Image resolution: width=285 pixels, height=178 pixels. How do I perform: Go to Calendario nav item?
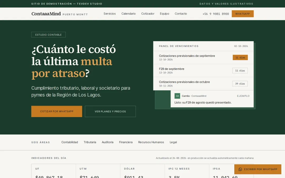[129, 14]
